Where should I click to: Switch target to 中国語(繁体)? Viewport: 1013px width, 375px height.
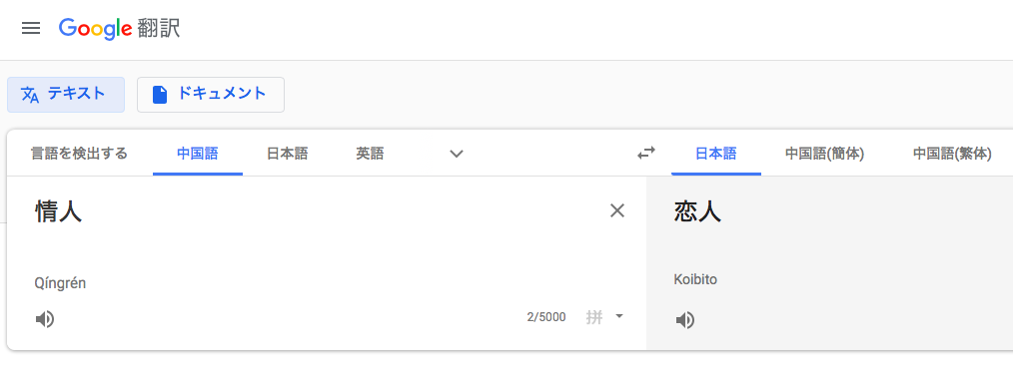pos(952,154)
